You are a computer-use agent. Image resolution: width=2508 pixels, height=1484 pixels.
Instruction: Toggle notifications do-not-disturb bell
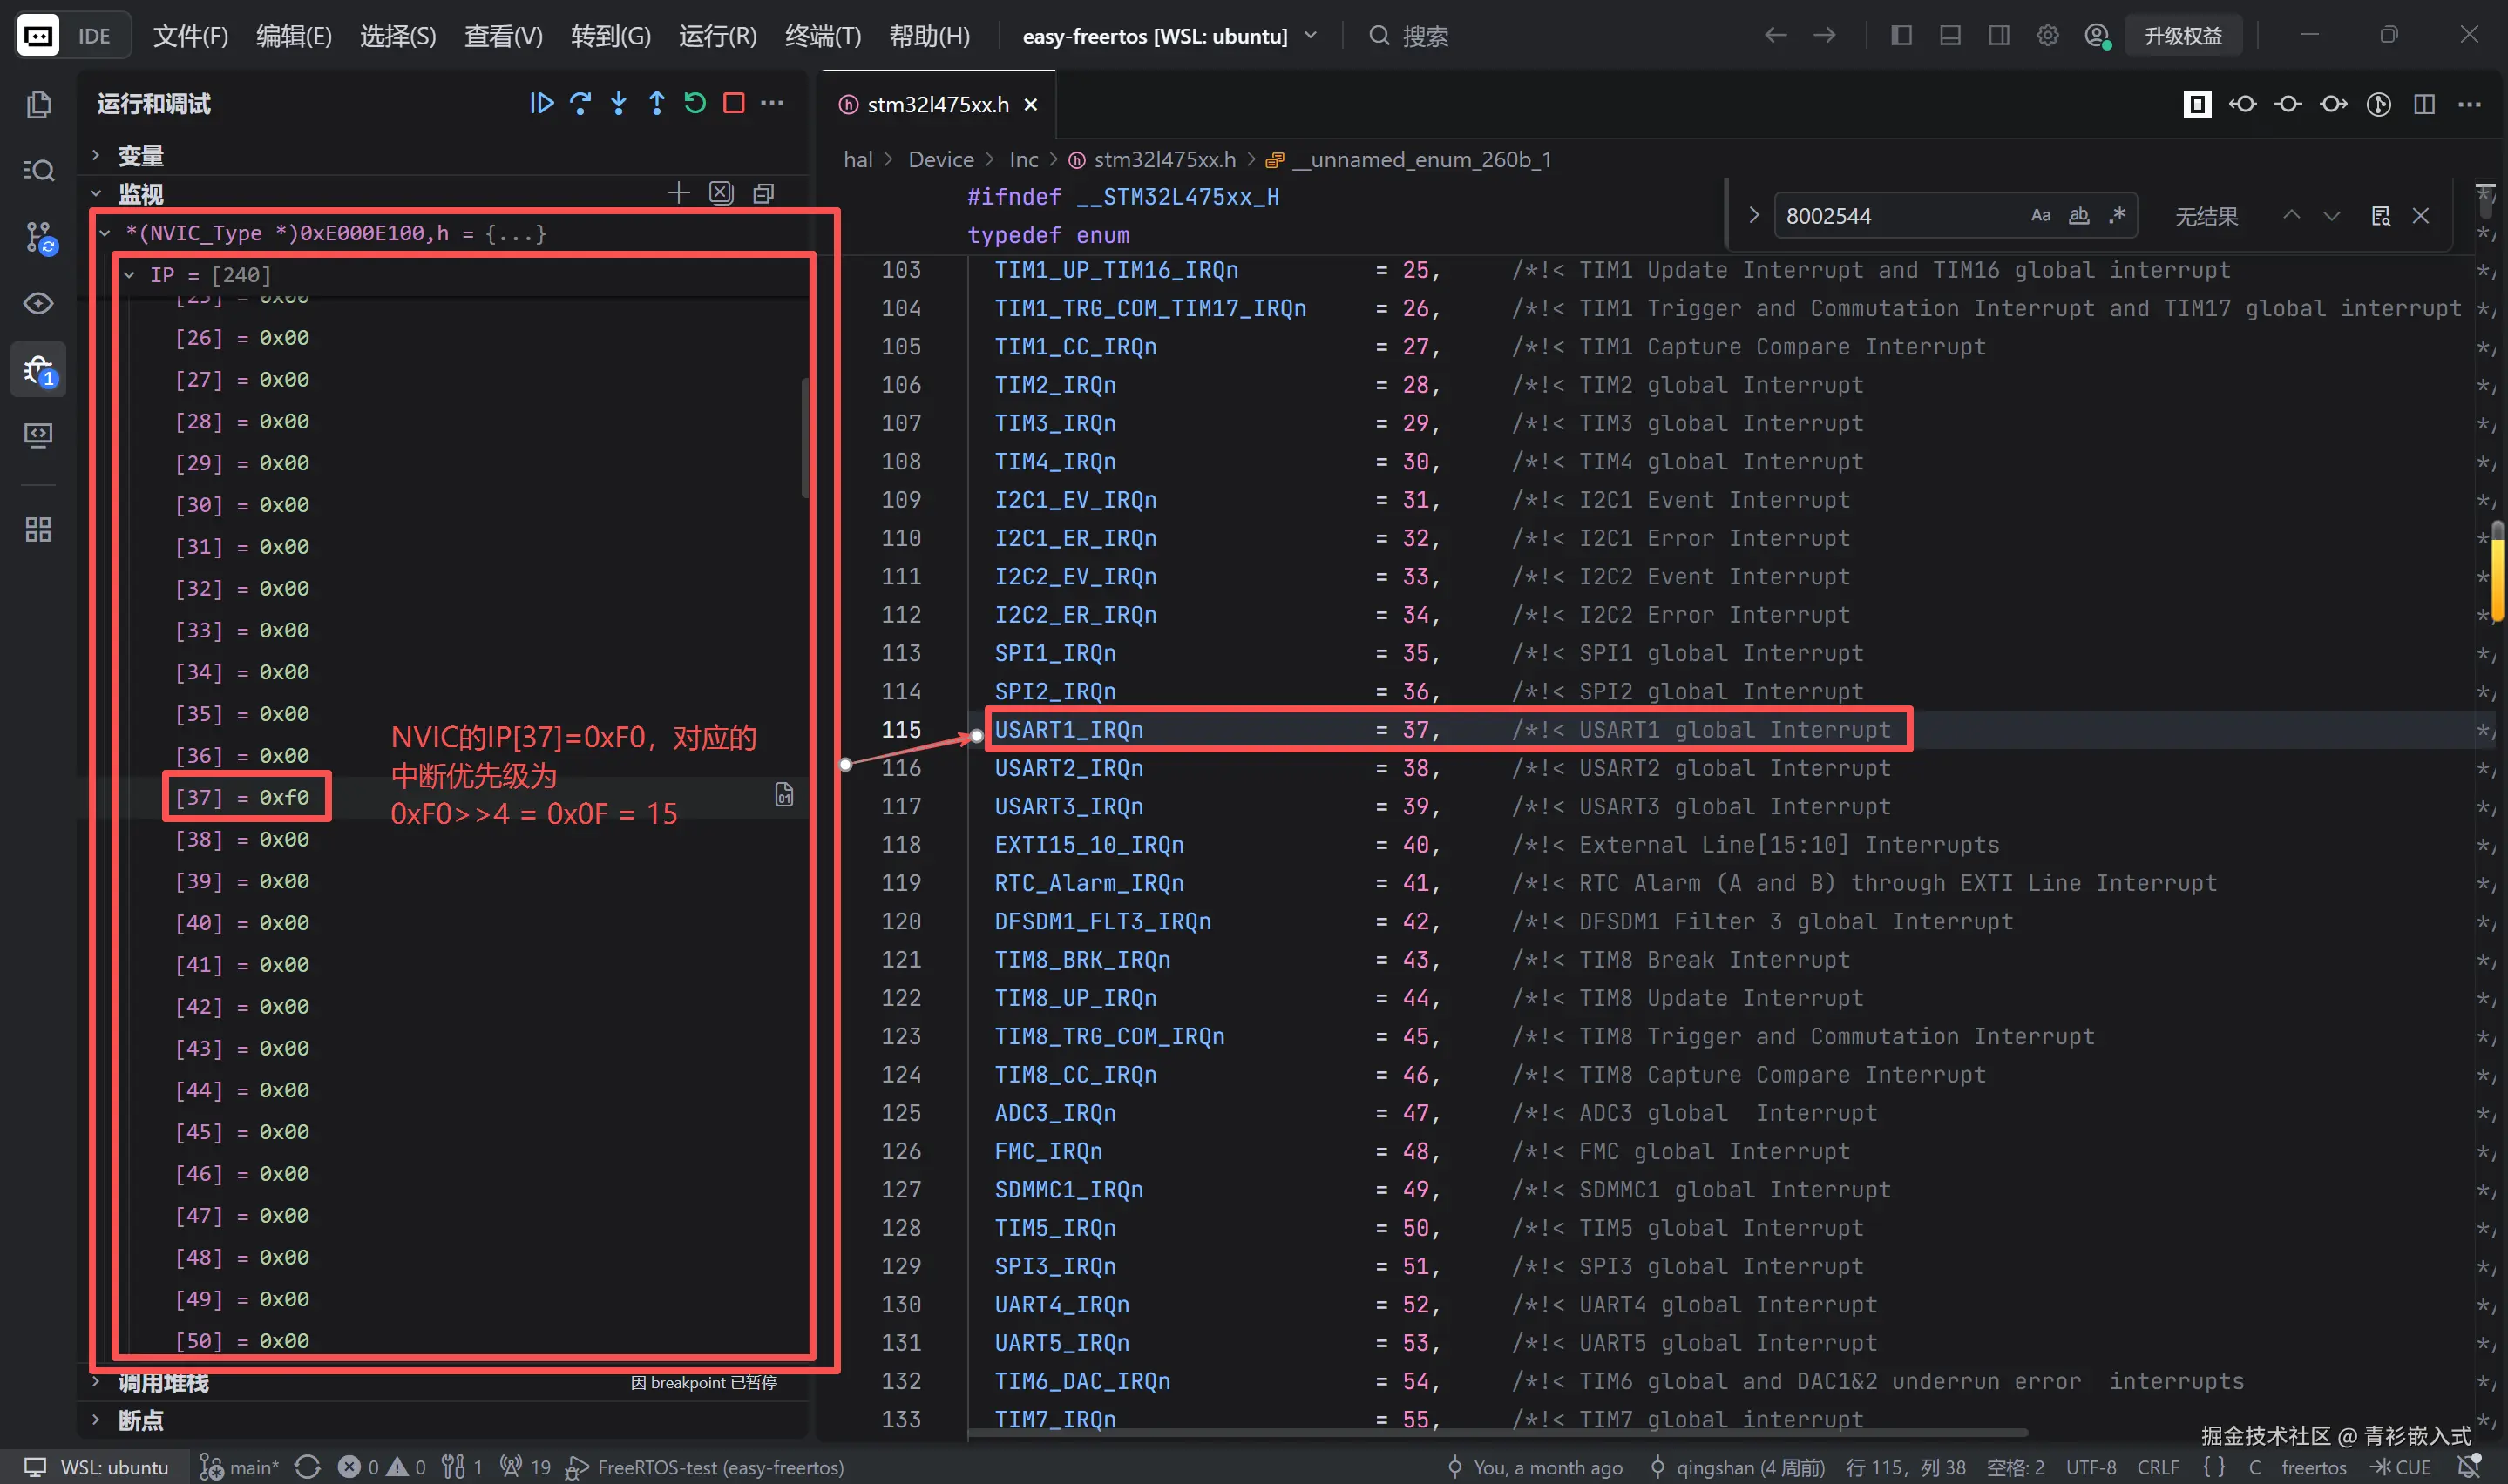click(2470, 1467)
